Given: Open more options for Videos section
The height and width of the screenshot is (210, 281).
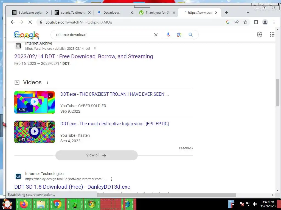Looking at the screenshot, I should pos(48,82).
